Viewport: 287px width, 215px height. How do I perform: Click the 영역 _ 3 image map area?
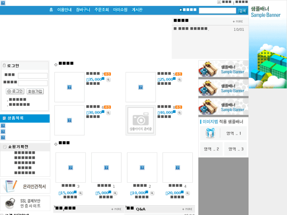click(236, 149)
